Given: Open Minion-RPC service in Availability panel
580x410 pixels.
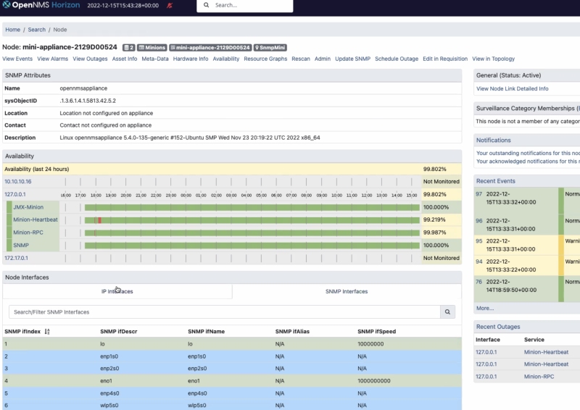Looking at the screenshot, I should [28, 233].
